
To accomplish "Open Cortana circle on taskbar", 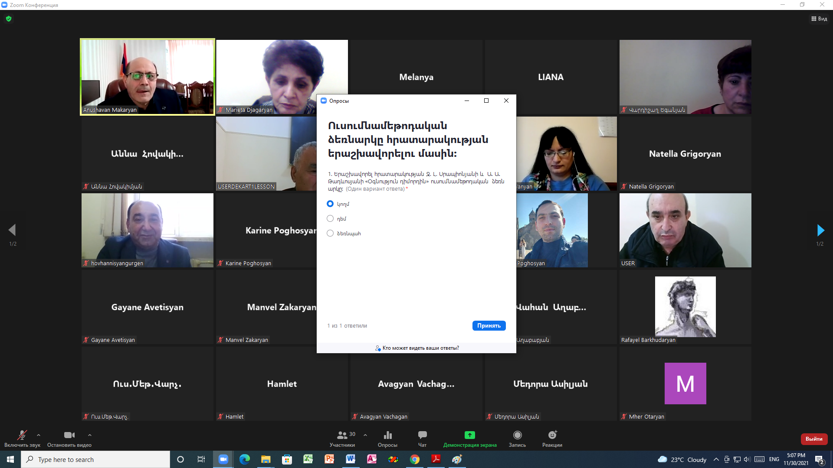I will click(x=180, y=459).
